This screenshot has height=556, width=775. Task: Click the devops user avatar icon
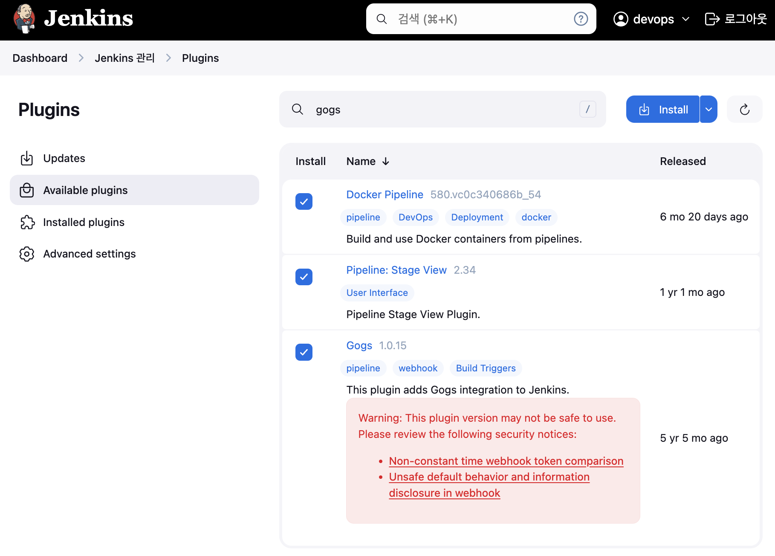[621, 19]
